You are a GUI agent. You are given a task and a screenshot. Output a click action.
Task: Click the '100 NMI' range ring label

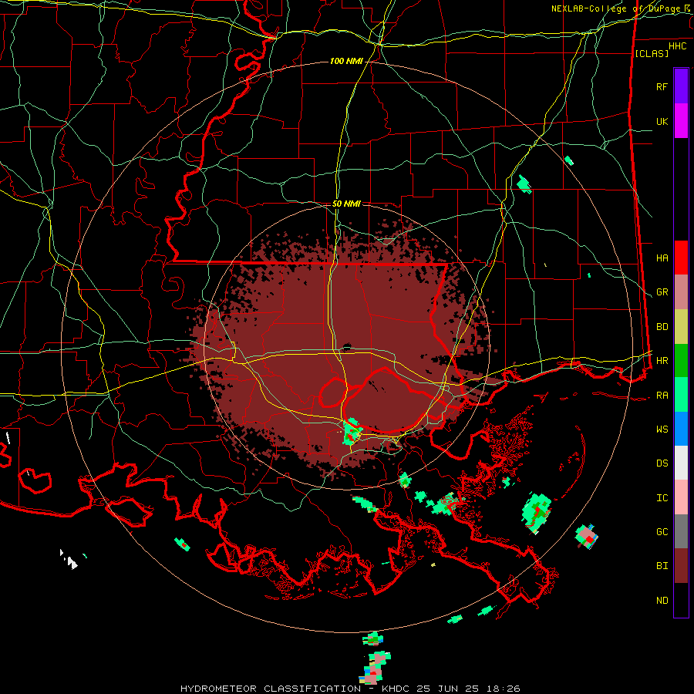point(346,61)
